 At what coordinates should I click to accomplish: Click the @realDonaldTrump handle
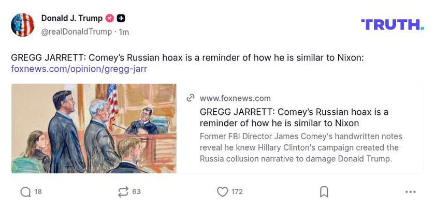tap(76, 32)
